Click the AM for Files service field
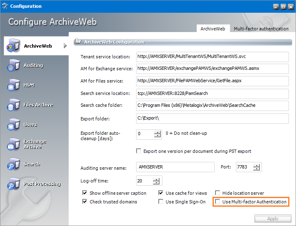 [213, 81]
